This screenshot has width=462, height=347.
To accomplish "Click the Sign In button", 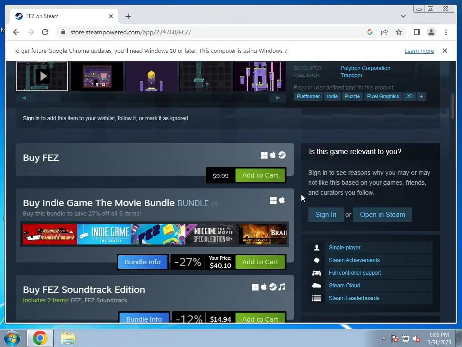I will pos(326,215).
